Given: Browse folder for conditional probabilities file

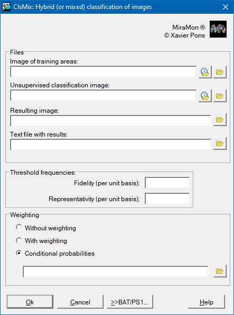Looking at the screenshot, I should 220,271.
